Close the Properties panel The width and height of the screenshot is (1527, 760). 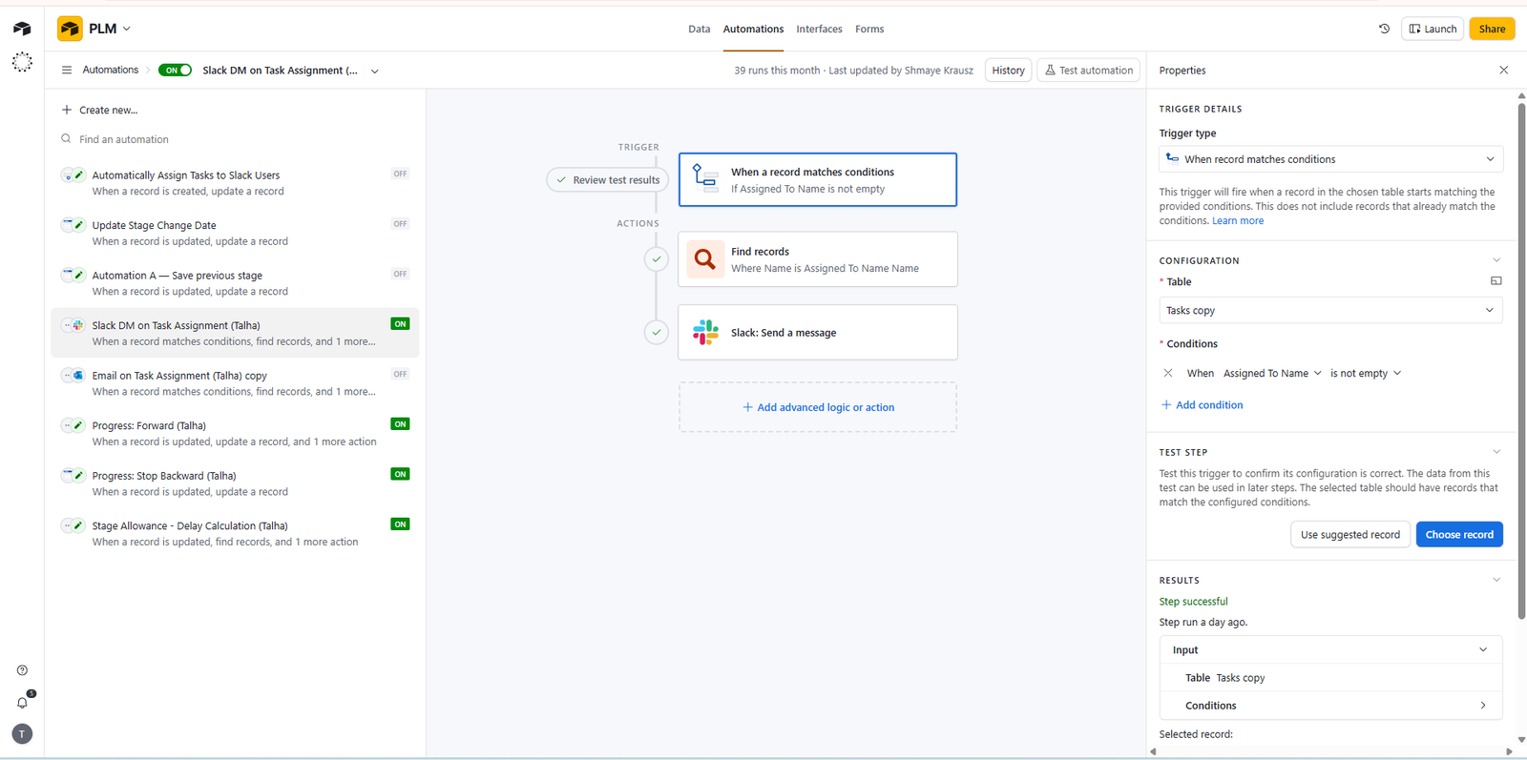tap(1503, 70)
